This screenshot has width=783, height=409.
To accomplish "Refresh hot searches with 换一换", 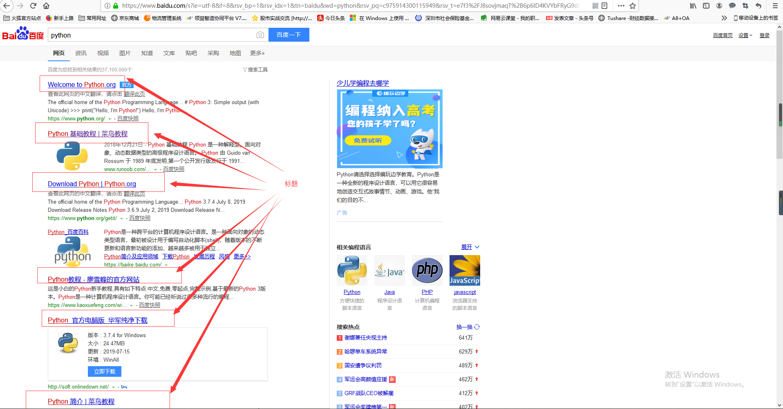I will (x=468, y=327).
